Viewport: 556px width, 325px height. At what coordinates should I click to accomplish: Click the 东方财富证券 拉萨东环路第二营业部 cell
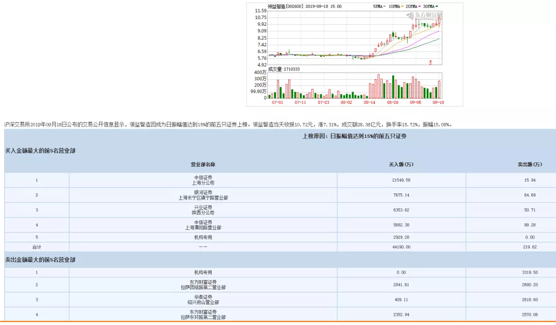click(x=203, y=315)
